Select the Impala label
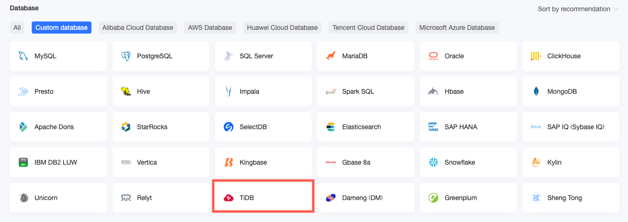628x222 pixels. pos(250,91)
